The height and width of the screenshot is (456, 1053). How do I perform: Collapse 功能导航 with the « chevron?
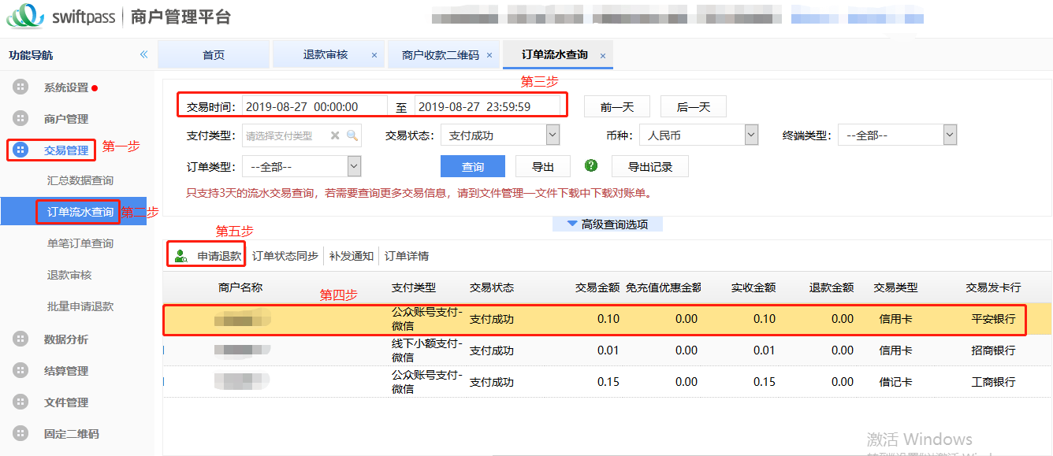(143, 54)
